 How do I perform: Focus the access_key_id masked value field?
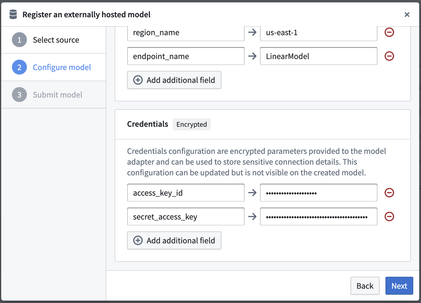click(x=319, y=193)
